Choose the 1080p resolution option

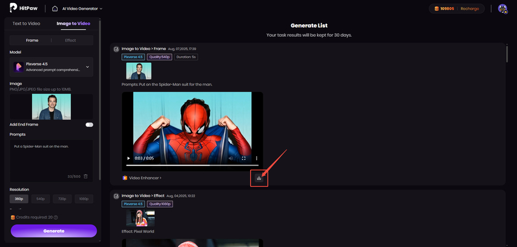point(82,199)
